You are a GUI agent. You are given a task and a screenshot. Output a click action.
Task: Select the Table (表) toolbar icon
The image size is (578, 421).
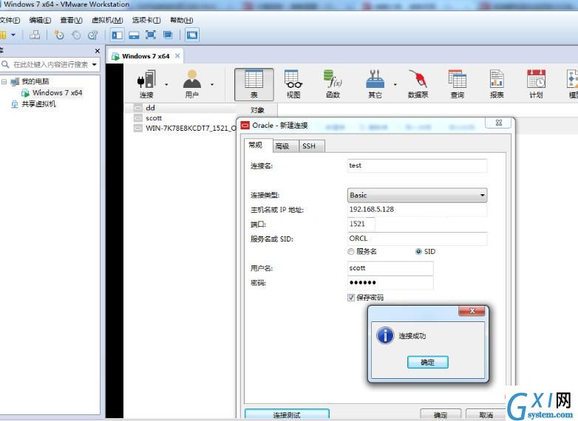[x=254, y=84]
